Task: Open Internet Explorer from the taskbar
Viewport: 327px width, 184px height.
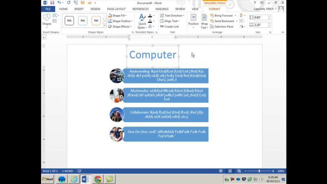Action: 74,179
